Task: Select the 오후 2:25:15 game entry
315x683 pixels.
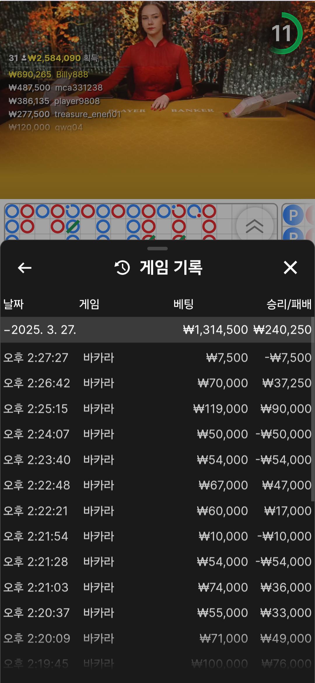Action: coord(157,409)
